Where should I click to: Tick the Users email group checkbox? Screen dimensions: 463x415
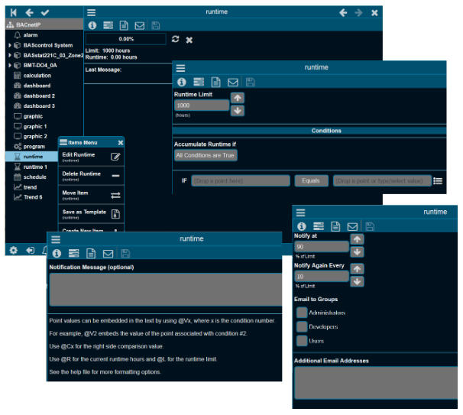(302, 340)
